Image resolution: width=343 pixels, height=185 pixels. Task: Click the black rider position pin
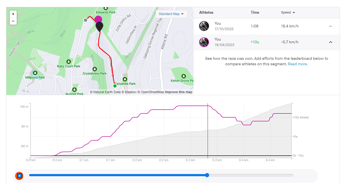point(99,26)
